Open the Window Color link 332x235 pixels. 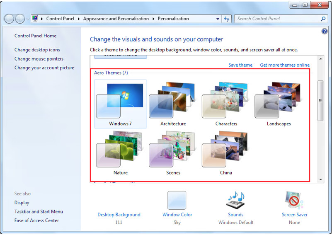(x=177, y=215)
